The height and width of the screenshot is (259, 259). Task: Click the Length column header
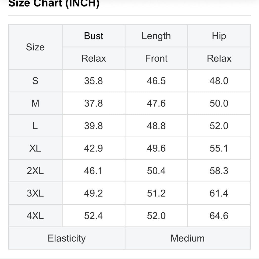click(x=156, y=36)
